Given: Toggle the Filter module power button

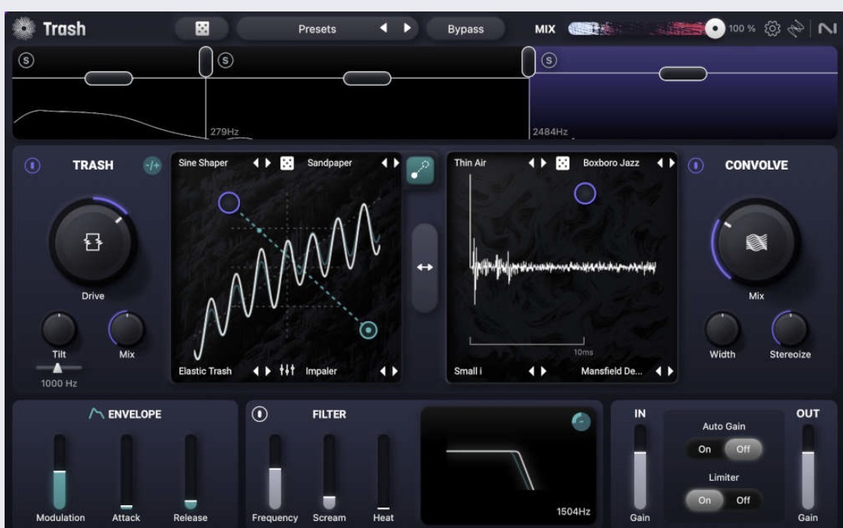Looking at the screenshot, I should click(x=260, y=414).
